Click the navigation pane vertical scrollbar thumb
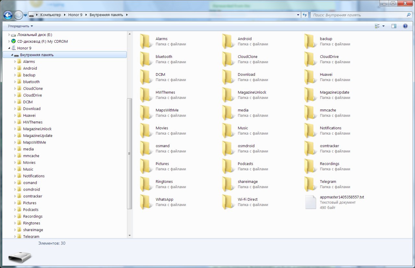 [x=130, y=154]
